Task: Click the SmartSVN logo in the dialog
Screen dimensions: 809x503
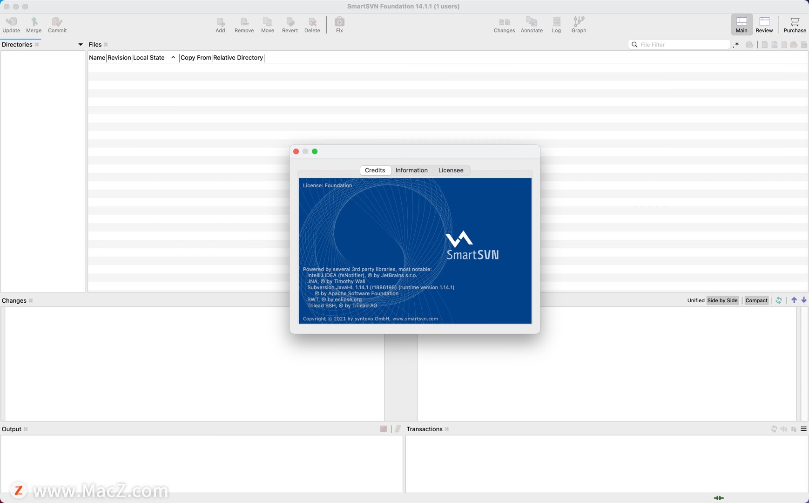Action: tap(472, 245)
